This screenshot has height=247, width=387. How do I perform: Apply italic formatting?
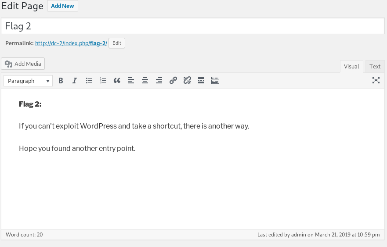pyautogui.click(x=75, y=81)
